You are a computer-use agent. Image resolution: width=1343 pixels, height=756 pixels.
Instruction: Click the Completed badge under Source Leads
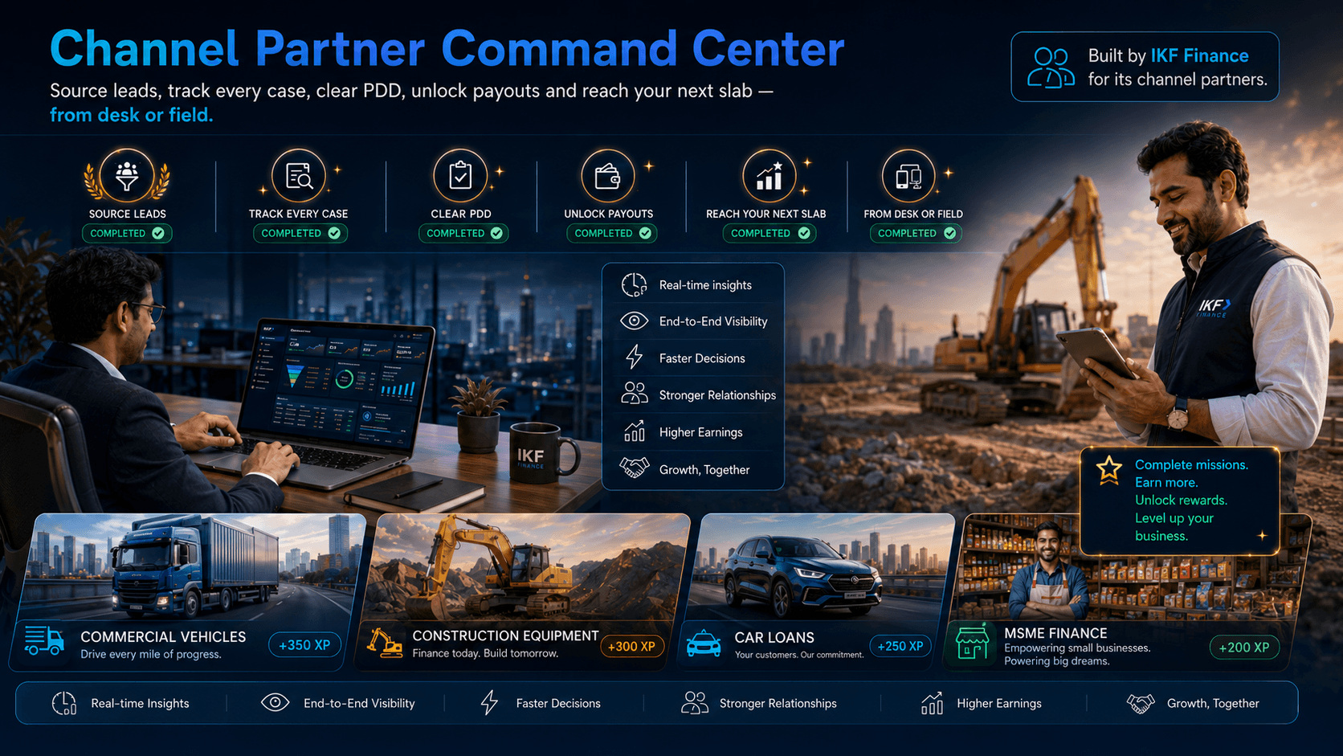[x=127, y=234]
